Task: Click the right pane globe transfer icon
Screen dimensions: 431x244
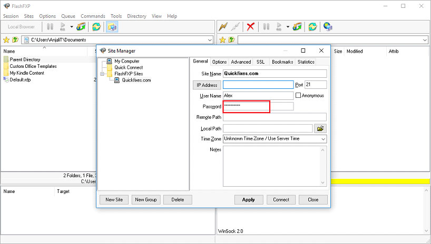Action: click(x=297, y=27)
